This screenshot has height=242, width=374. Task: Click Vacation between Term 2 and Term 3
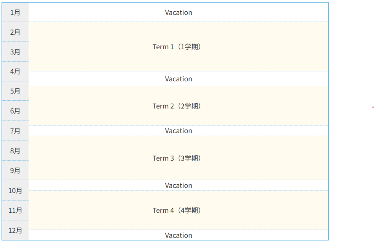pos(178,131)
